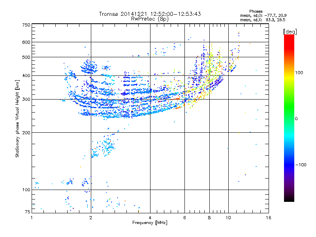Click the 'Stationary phase Virtual Height [km]' axis title
This screenshot has width=316, height=237.
[17, 118]
